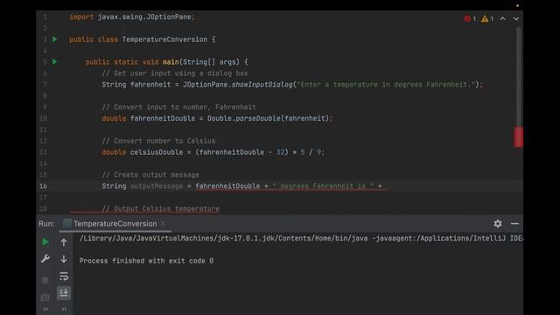Move down the stack trace

pos(64,259)
